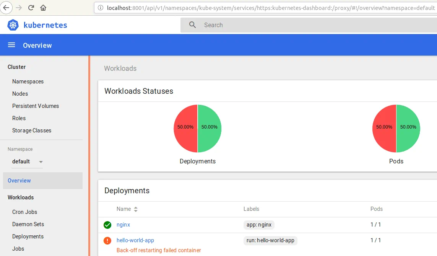Sort deployments by Name column arrows
437x256 pixels.
point(136,209)
